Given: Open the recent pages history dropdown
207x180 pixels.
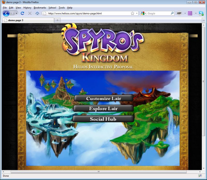Looking at the screenshot, I should [16, 13].
